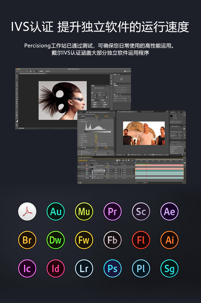Screen dimensions: 201x303
Task: Click the Mini Bridge tab in Photoshop
Action: (21, 128)
